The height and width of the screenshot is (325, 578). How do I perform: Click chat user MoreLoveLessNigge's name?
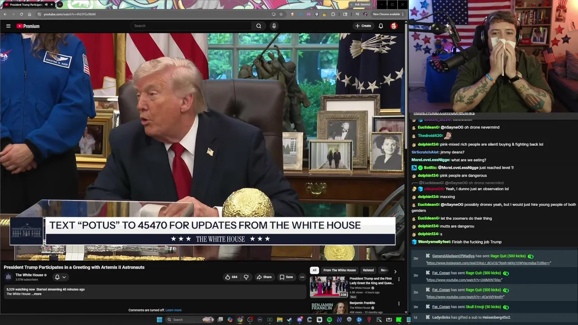click(x=430, y=160)
